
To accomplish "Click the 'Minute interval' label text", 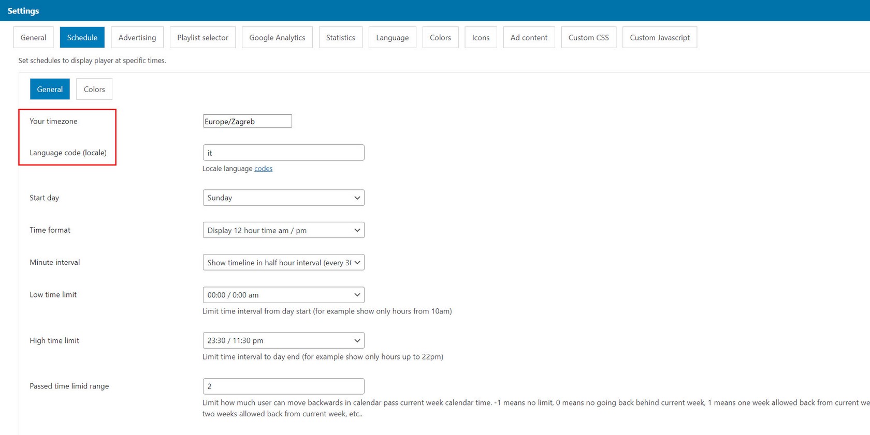I will click(54, 262).
